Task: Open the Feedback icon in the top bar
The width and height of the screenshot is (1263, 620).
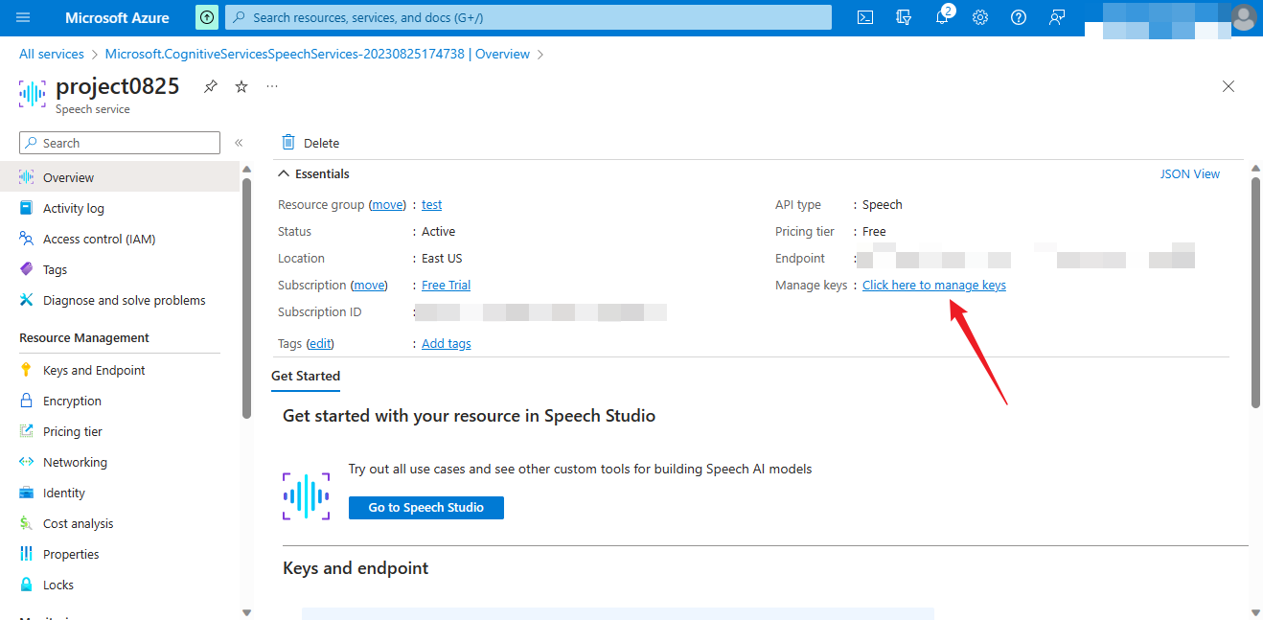Action: pos(1057,17)
